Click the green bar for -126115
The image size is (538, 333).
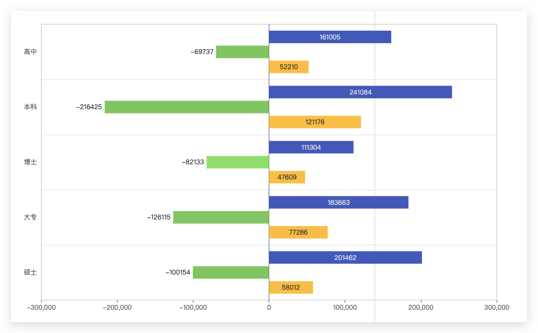coord(221,217)
